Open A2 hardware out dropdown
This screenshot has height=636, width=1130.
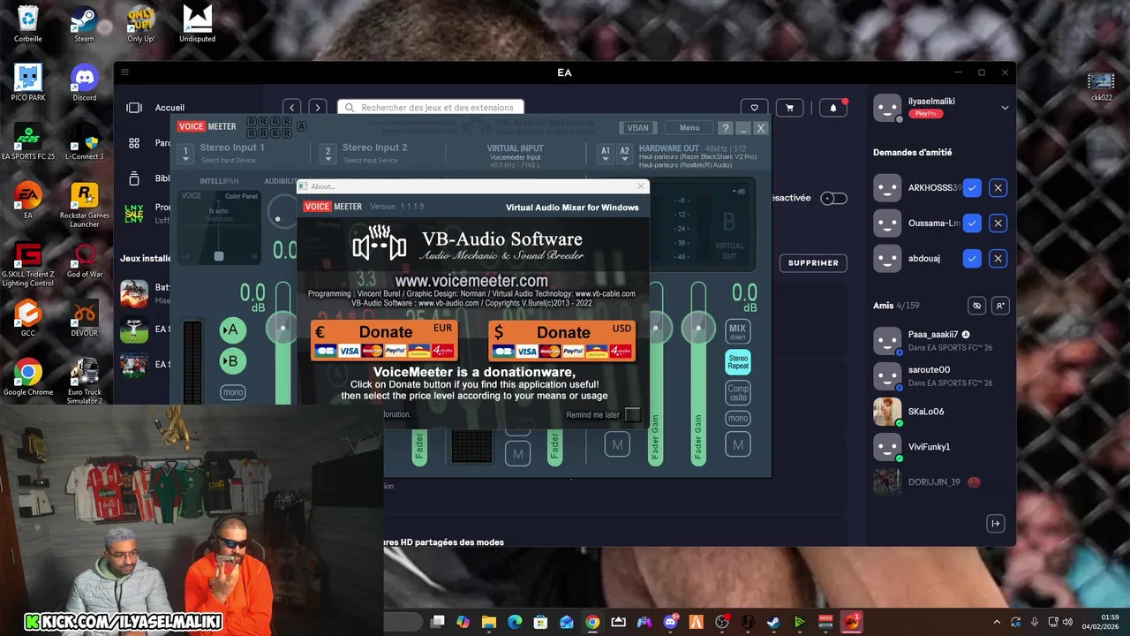click(x=624, y=155)
